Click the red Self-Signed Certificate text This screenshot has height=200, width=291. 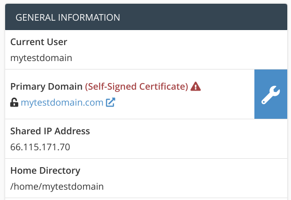(x=137, y=86)
